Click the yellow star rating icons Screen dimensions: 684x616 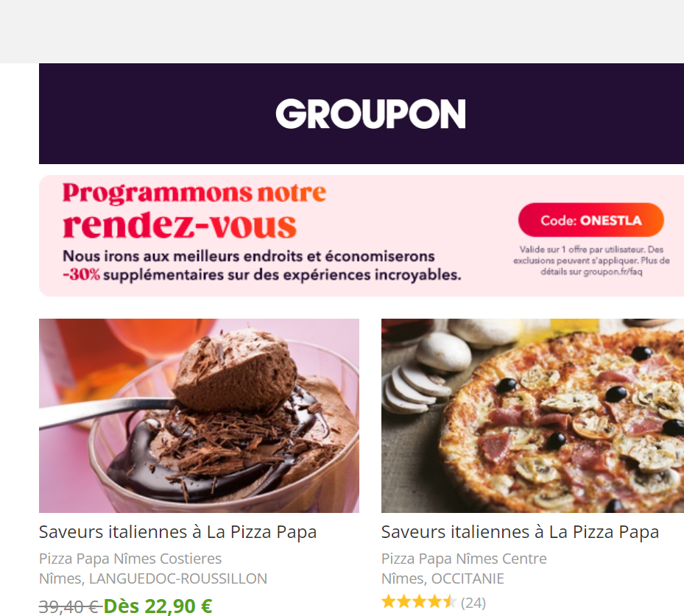tap(419, 602)
